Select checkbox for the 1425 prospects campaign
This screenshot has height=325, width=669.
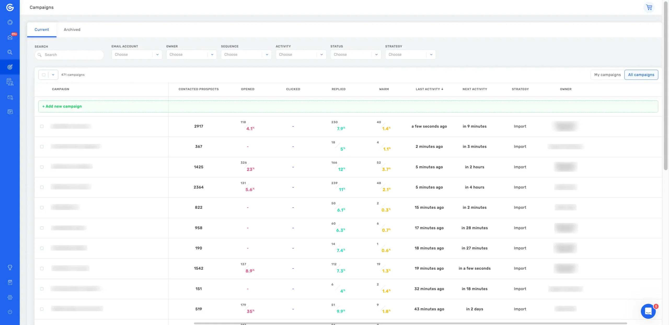pos(42,167)
